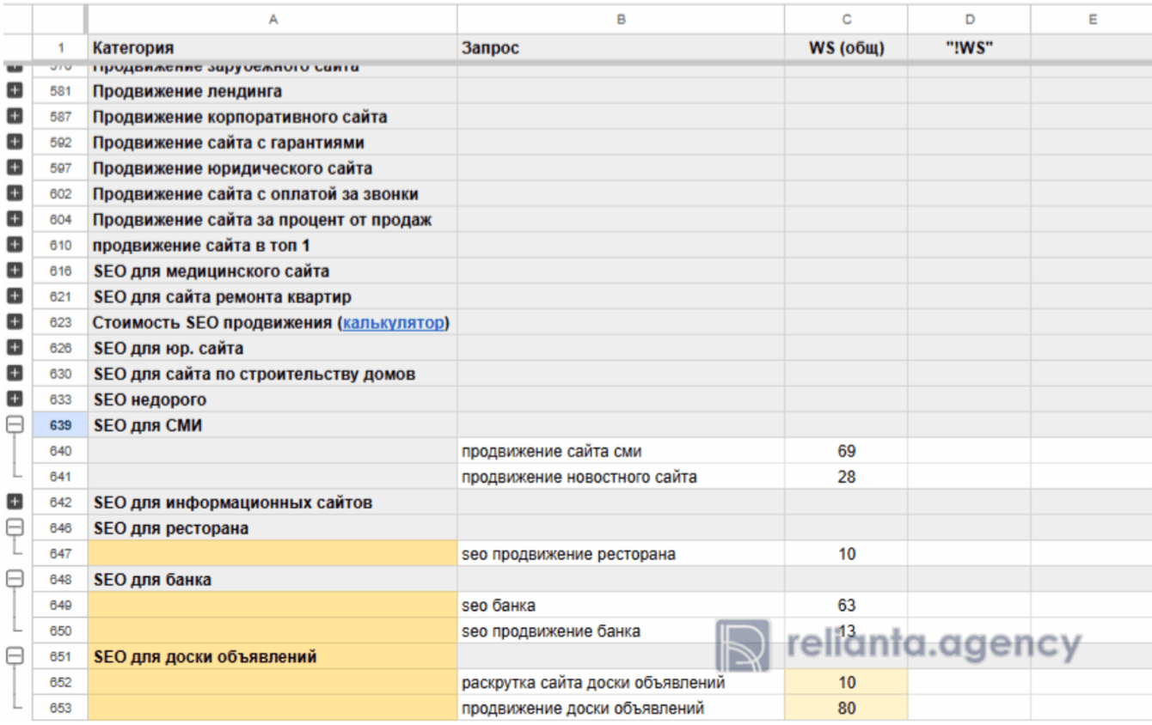Select cell SEO для юр. сайта
The height and width of the screenshot is (725, 1152).
(x=273, y=349)
